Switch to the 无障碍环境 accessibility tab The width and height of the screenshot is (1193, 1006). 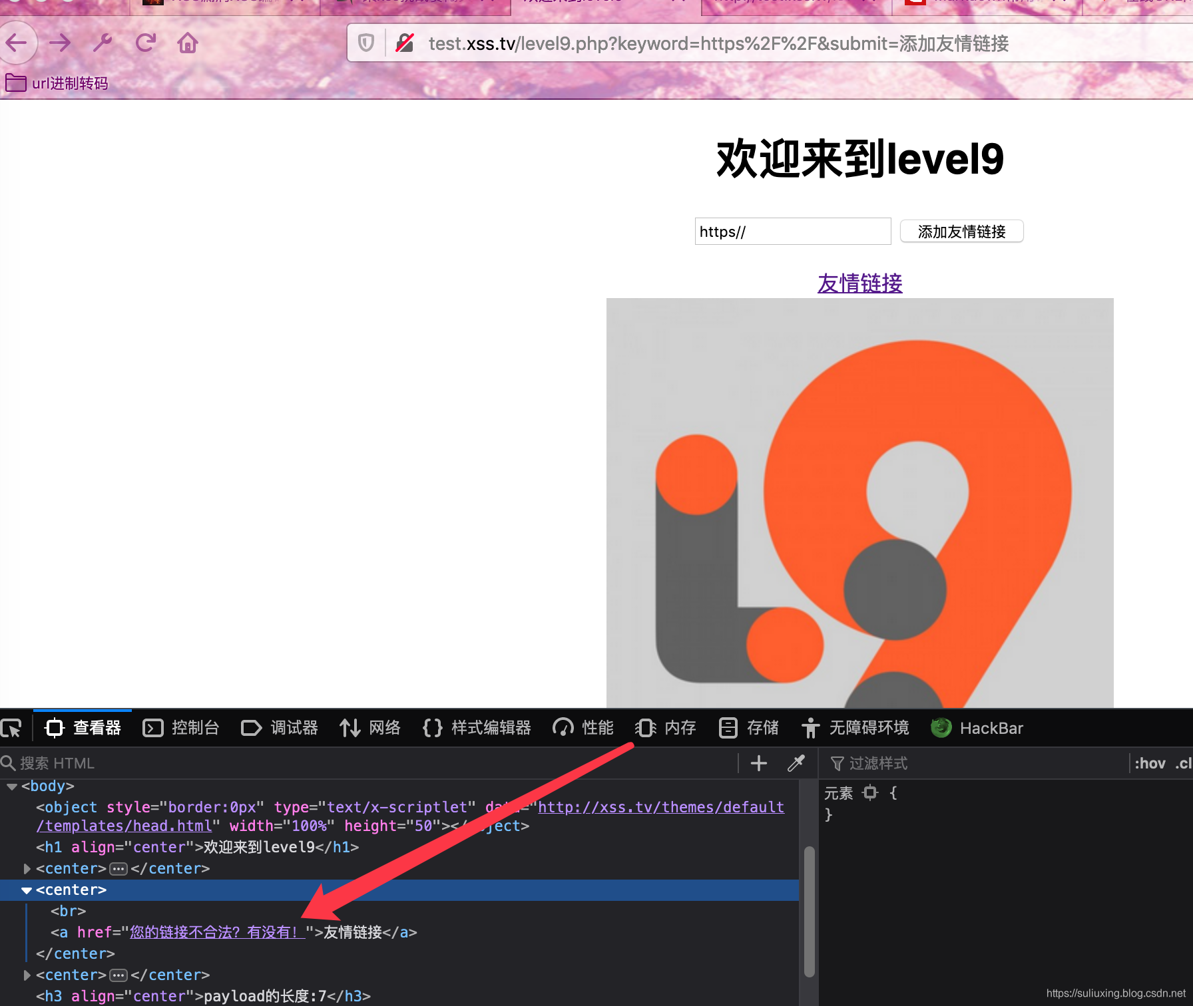tap(855, 728)
